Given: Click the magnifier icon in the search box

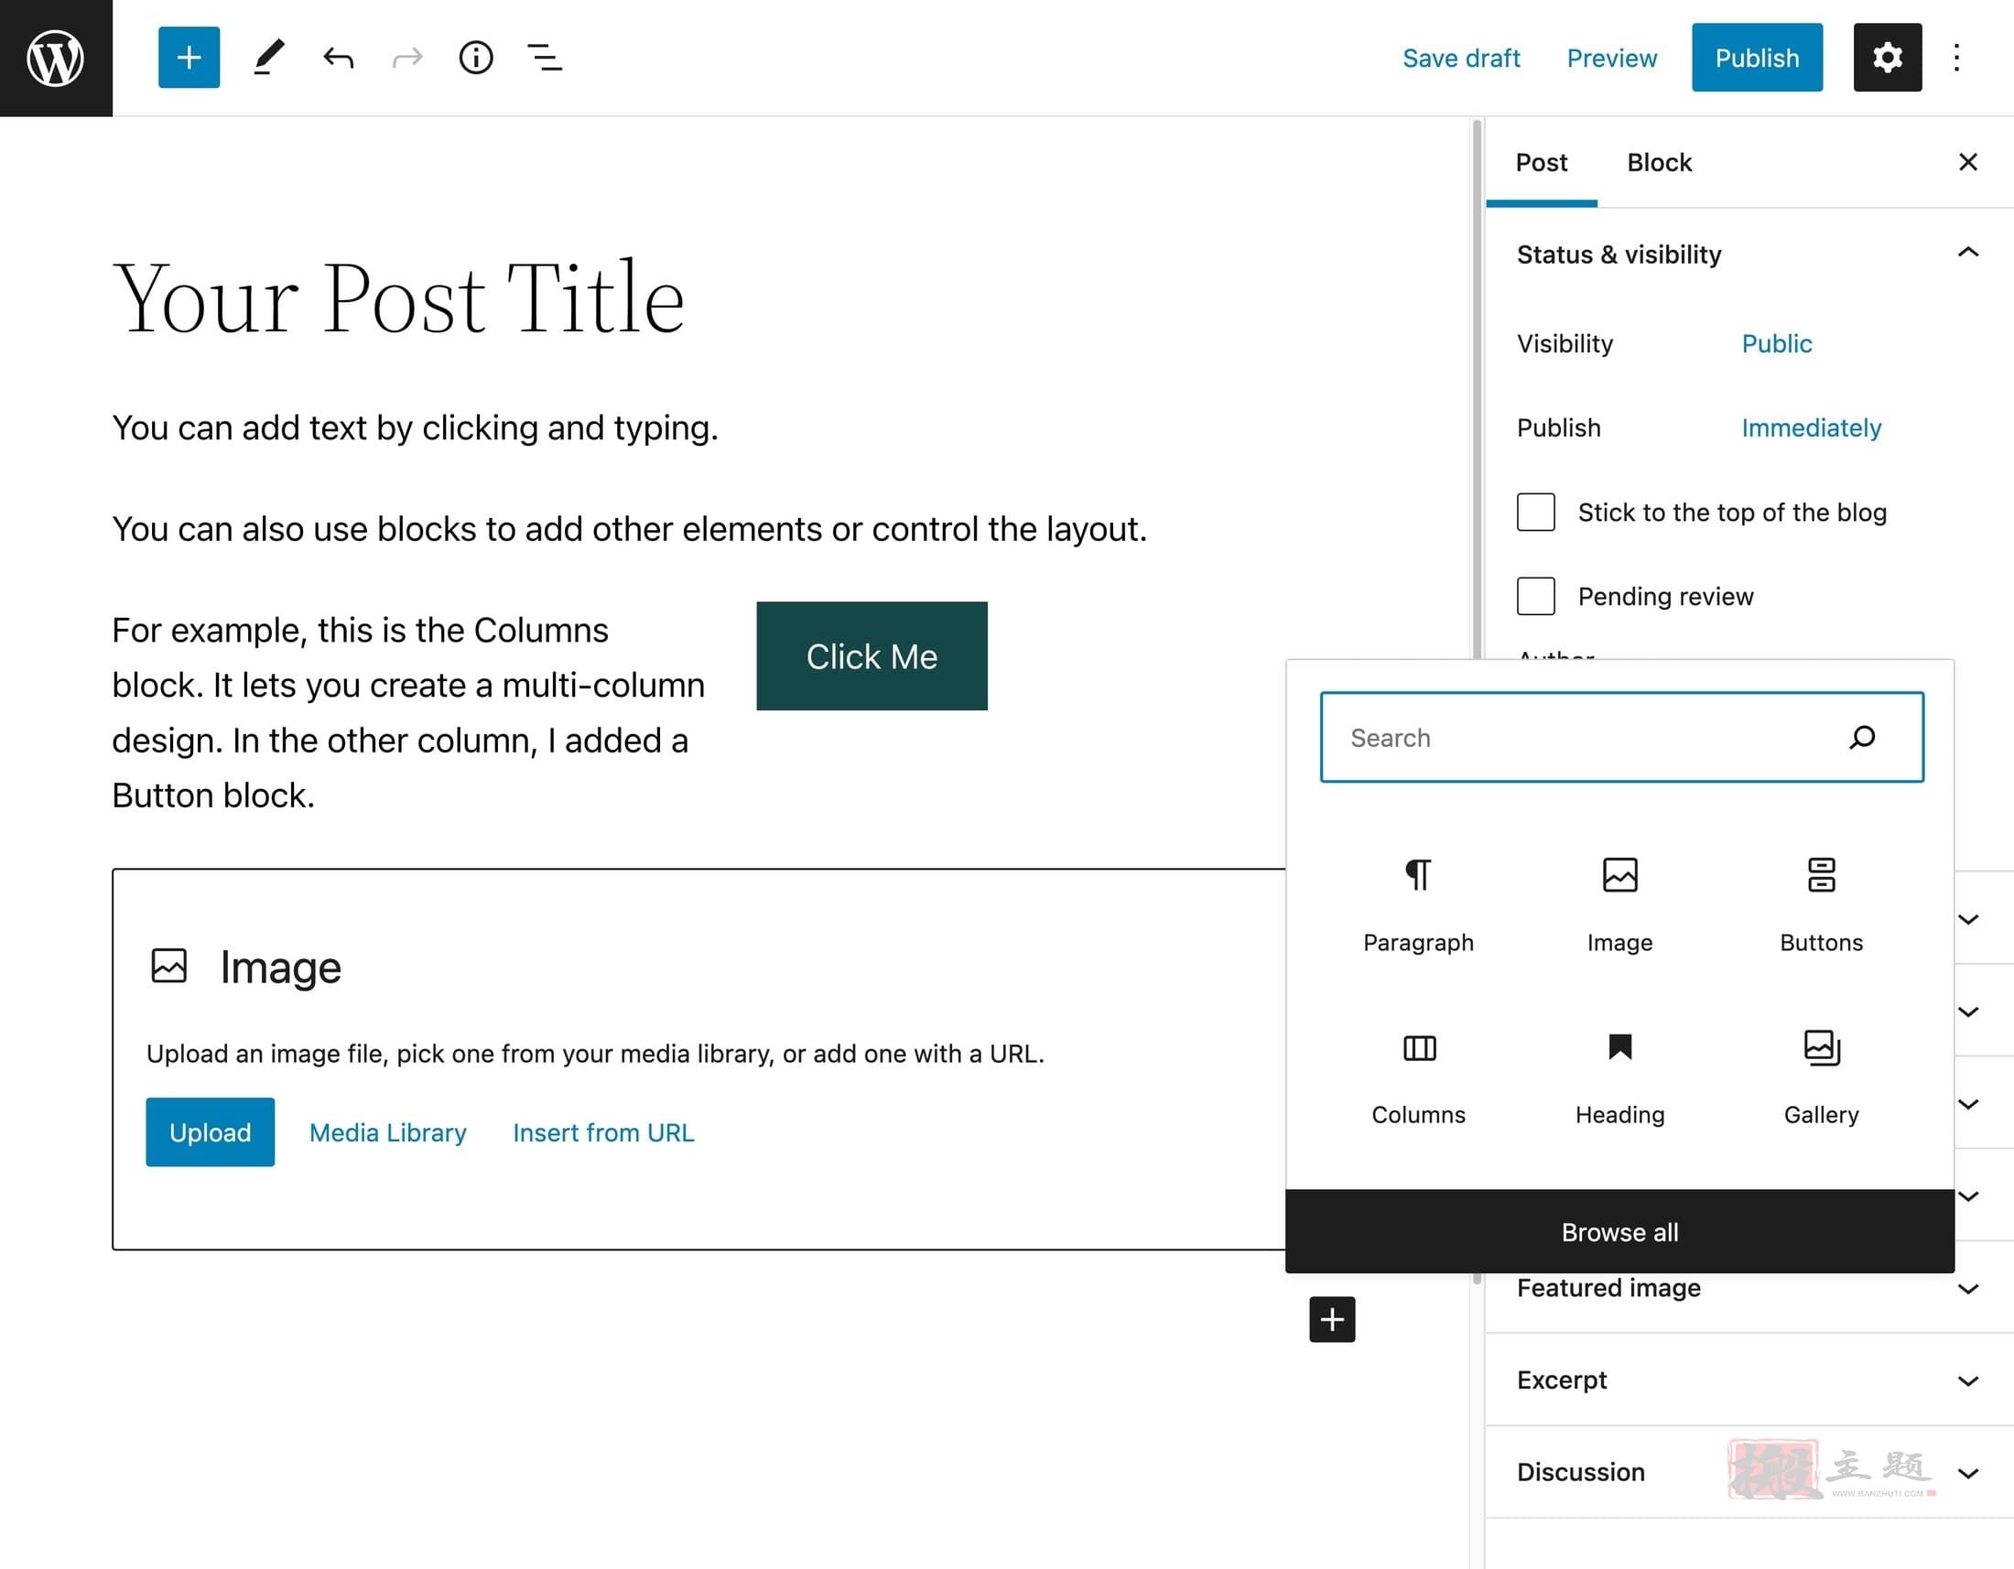Looking at the screenshot, I should point(1862,738).
